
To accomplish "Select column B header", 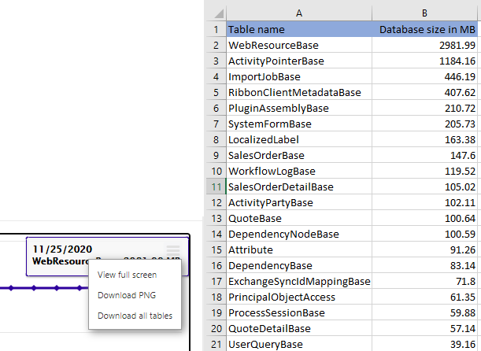I will click(x=424, y=13).
